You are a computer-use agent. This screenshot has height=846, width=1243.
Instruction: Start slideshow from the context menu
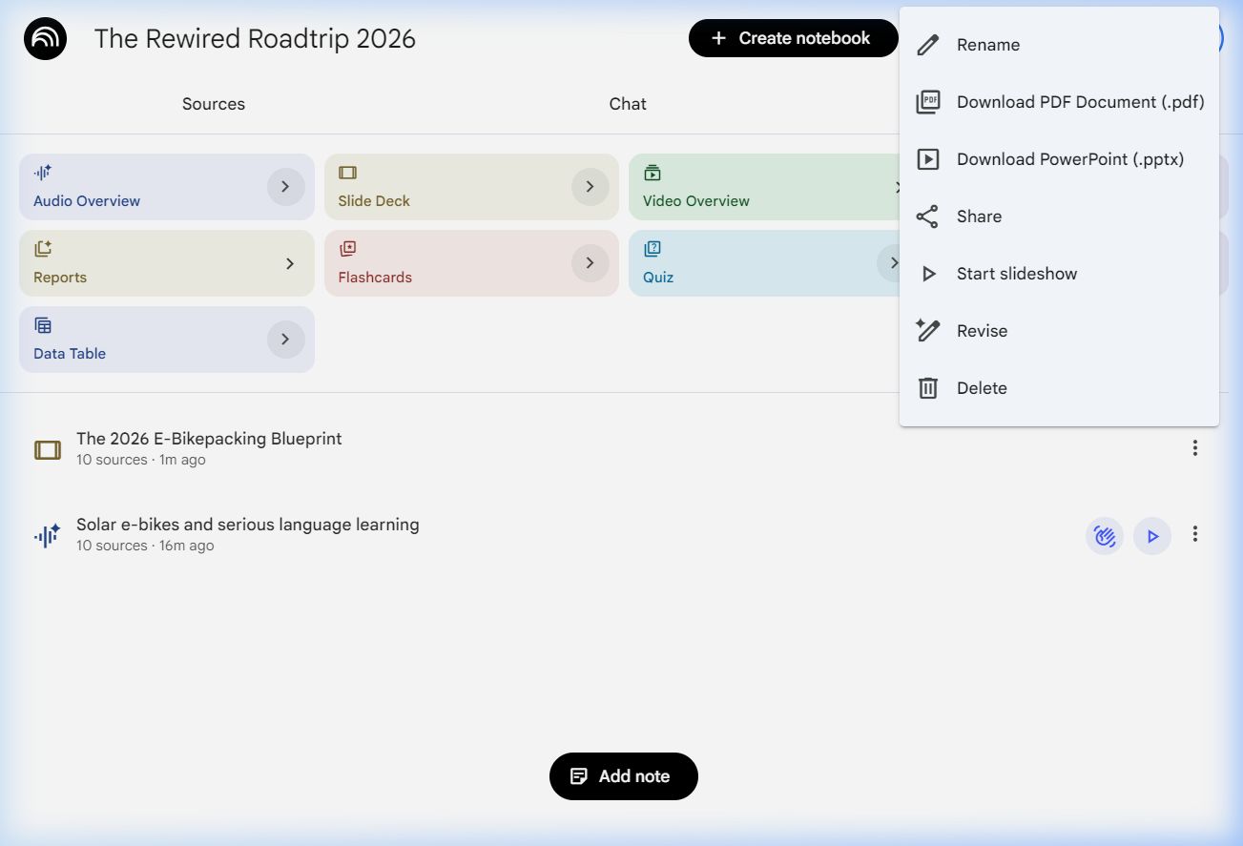pyautogui.click(x=1016, y=274)
